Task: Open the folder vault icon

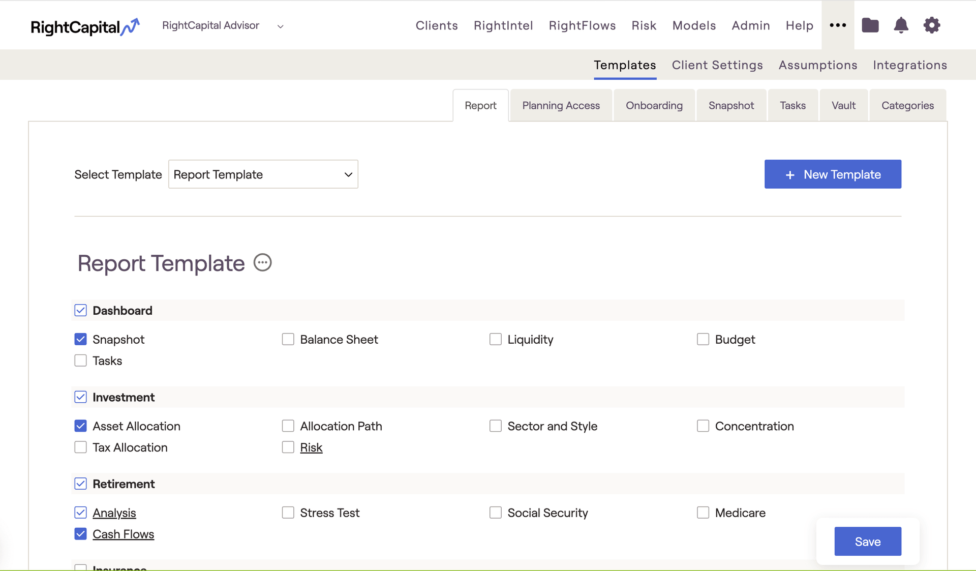Action: 870,25
